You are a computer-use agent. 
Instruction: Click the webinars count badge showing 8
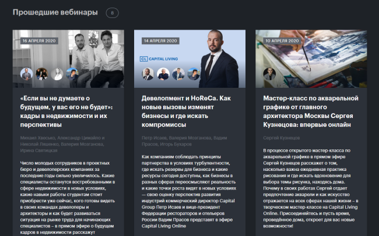coord(112,13)
